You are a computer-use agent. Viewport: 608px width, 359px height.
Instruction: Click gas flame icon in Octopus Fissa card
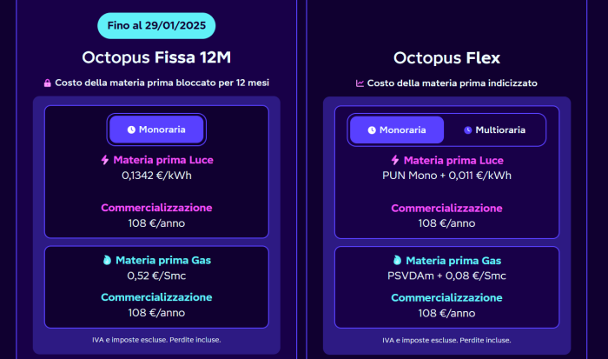pyautogui.click(x=107, y=260)
